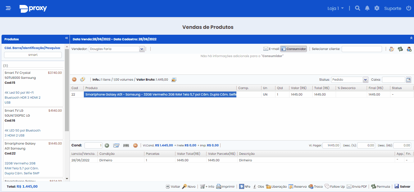The height and width of the screenshot is (192, 414).
Task: Print using Imprimir
Action: [x=225, y=186]
